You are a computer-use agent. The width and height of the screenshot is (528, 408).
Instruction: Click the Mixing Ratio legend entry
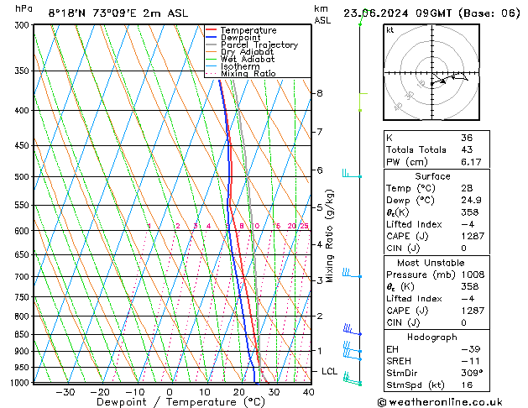(241, 73)
